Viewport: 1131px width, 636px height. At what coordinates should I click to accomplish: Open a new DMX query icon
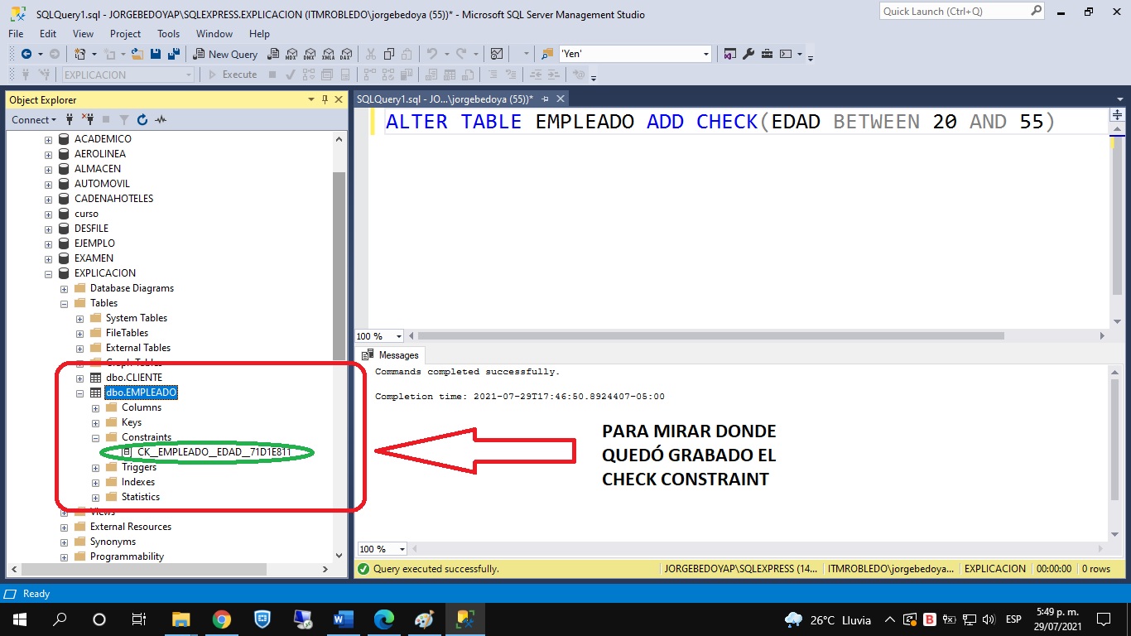[310, 54]
